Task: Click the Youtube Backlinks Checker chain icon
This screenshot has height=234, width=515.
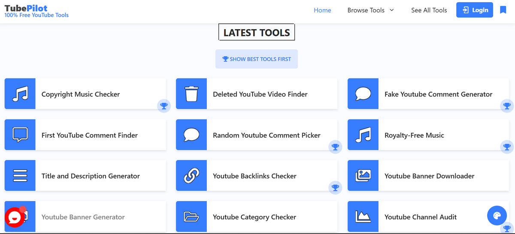Action: pyautogui.click(x=191, y=176)
